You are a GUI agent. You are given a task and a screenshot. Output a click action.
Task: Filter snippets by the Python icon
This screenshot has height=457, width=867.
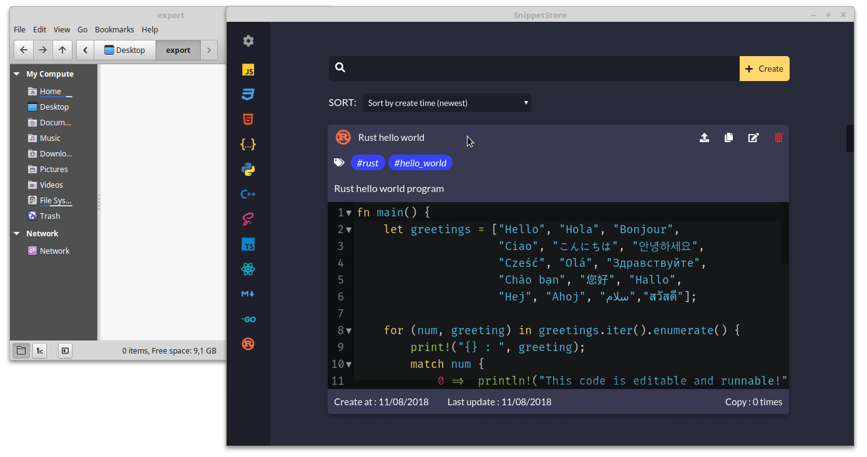tap(248, 170)
